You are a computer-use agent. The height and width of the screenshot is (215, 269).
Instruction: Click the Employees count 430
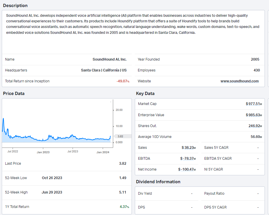tap(257, 70)
